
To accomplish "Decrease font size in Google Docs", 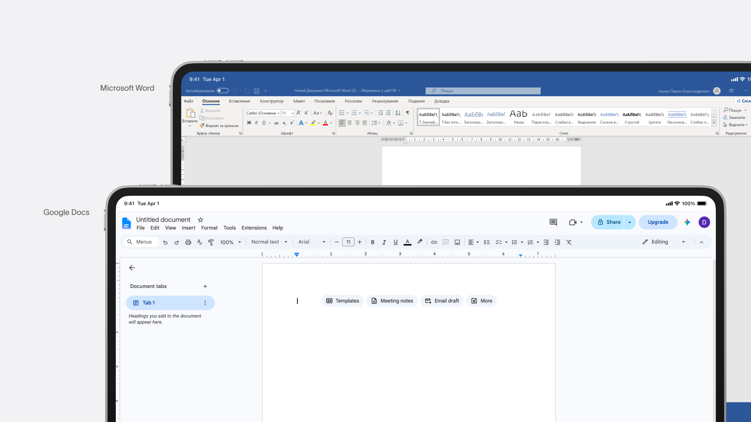I will pos(336,242).
